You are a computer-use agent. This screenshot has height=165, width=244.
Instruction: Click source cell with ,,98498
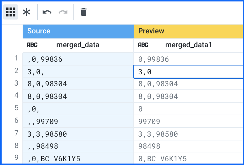tap(78, 146)
